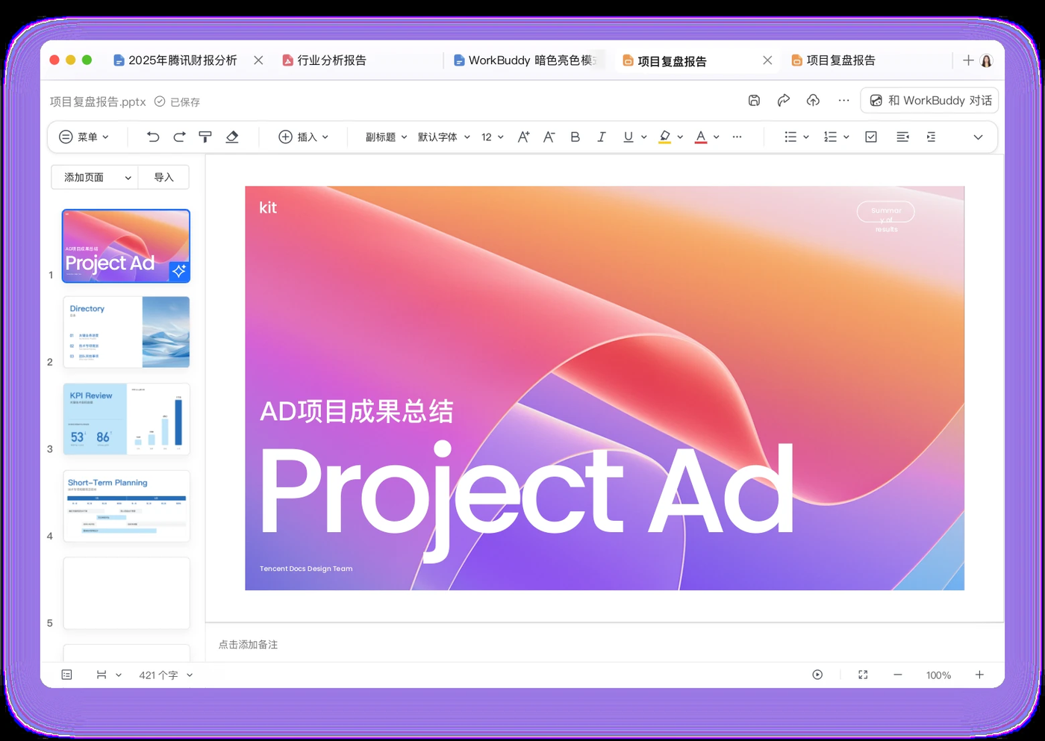Click 和 WorkBuddy 对话 button
This screenshot has height=741, width=1045.
930,100
